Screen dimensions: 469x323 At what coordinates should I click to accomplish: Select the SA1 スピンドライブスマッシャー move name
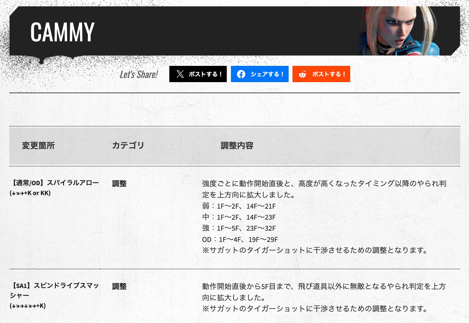point(54,290)
